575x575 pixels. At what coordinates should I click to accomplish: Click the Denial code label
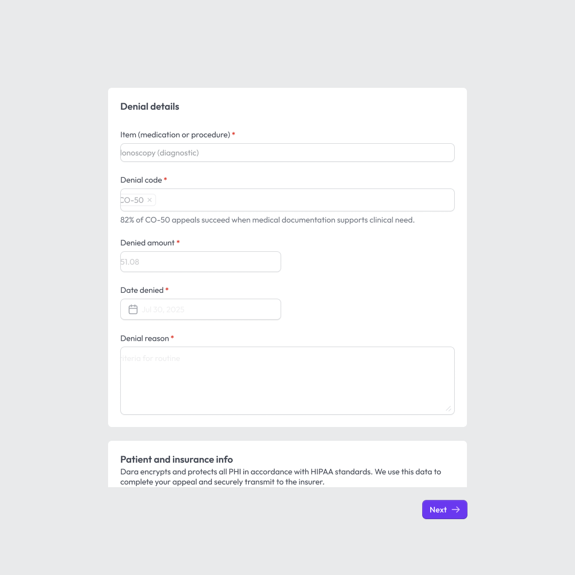(141, 180)
